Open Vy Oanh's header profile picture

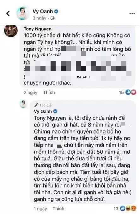(22, 14)
